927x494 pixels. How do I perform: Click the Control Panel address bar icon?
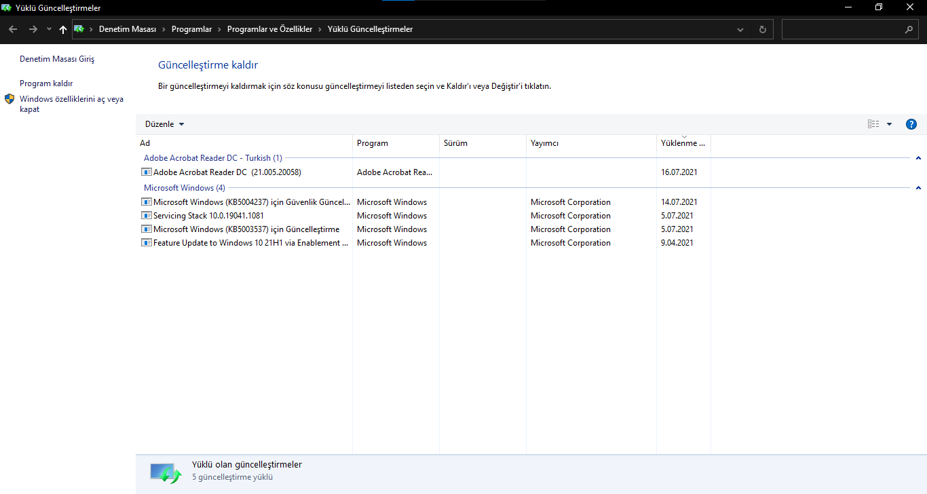pos(79,29)
